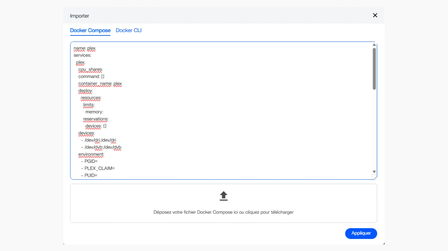Click after 'PLEX_CLAIM=' in the editor
This screenshot has width=448, height=251.
click(x=115, y=168)
